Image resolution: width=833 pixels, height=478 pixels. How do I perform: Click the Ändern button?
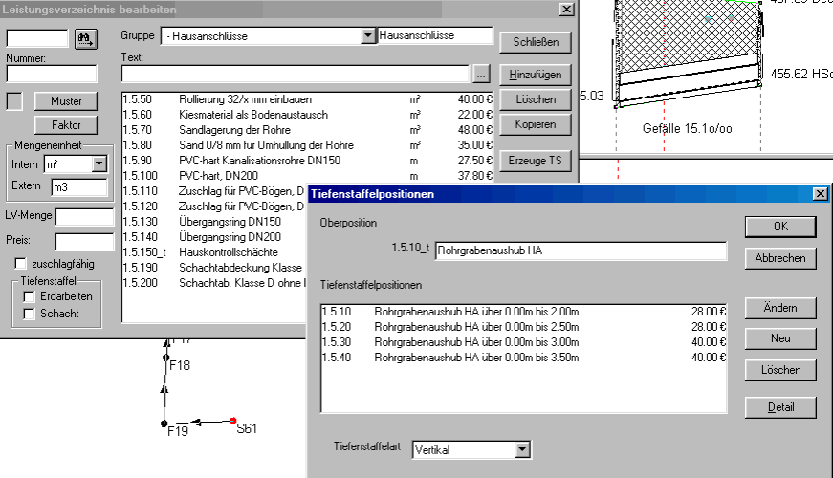(780, 308)
